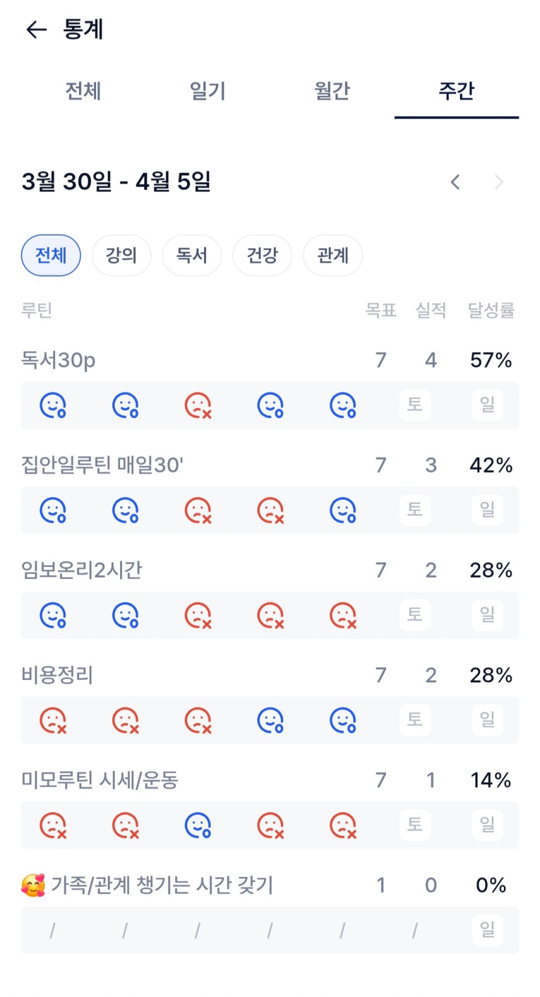Filter by the 독서 category chip
This screenshot has width=540, height=997.
point(192,255)
